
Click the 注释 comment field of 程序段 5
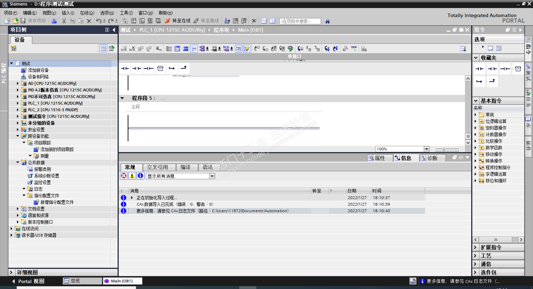coord(227,107)
